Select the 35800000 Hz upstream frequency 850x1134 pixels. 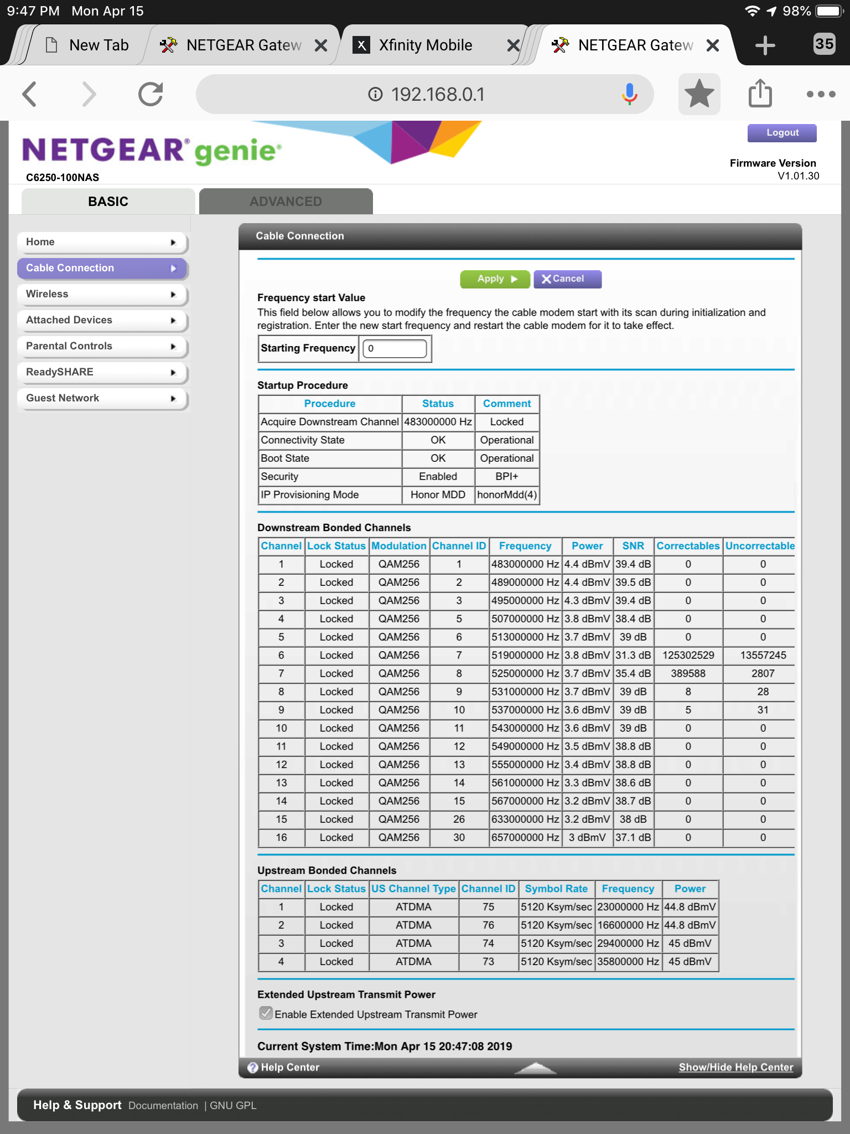tap(628, 962)
